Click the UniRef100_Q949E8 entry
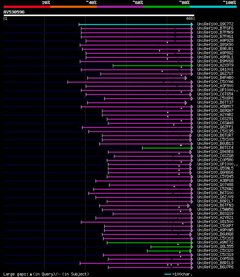This screenshot has width=240, height=277. coord(215,152)
